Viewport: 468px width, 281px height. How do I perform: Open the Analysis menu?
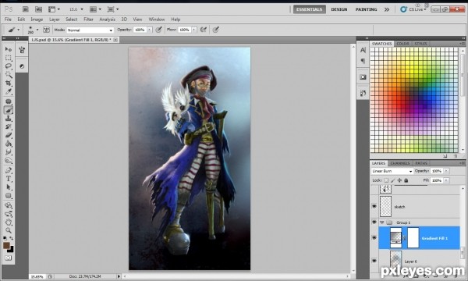click(x=107, y=20)
